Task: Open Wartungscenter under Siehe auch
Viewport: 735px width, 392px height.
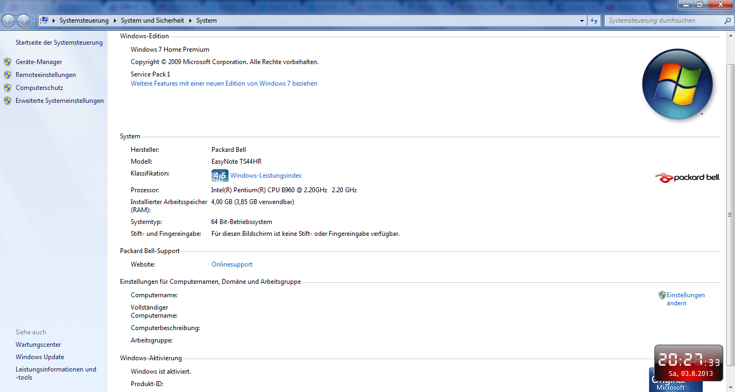Action: (x=38, y=345)
